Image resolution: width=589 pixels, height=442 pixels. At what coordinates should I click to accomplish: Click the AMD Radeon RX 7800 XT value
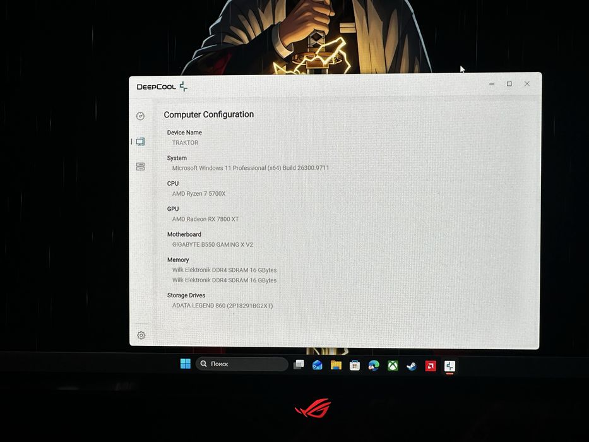pyautogui.click(x=205, y=219)
